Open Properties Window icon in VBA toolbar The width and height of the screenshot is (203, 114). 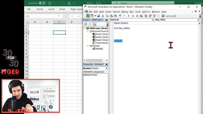(150, 16)
